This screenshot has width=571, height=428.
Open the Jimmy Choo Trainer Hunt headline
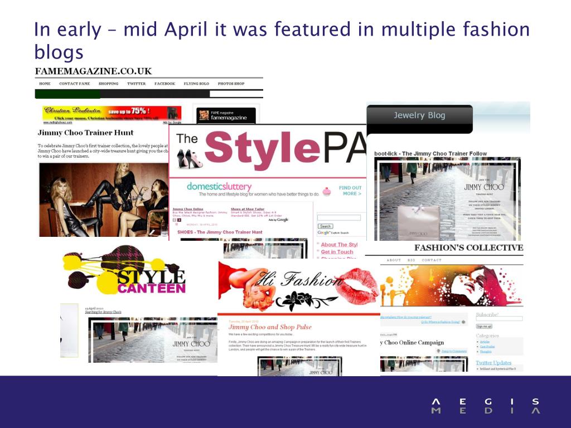click(85, 133)
